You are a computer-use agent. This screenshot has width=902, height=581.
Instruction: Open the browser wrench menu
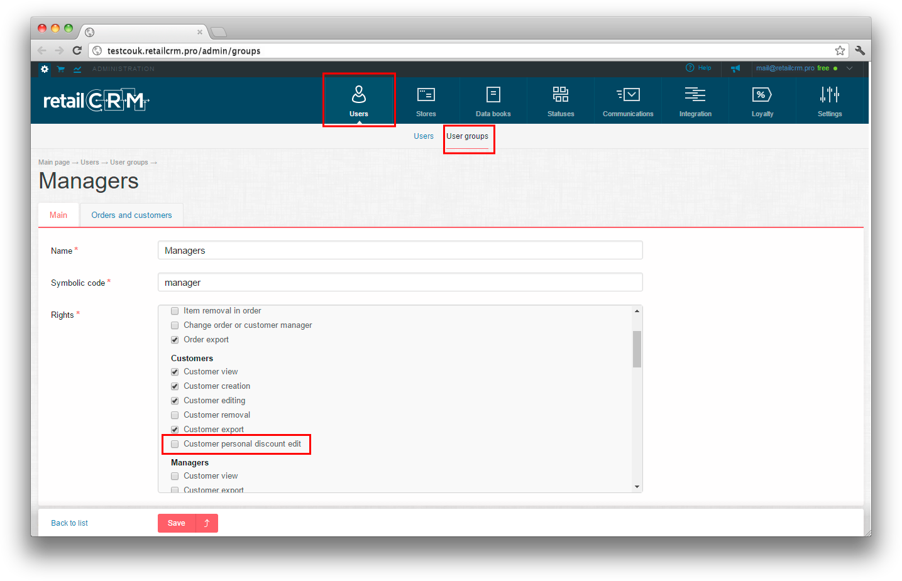[x=860, y=50]
